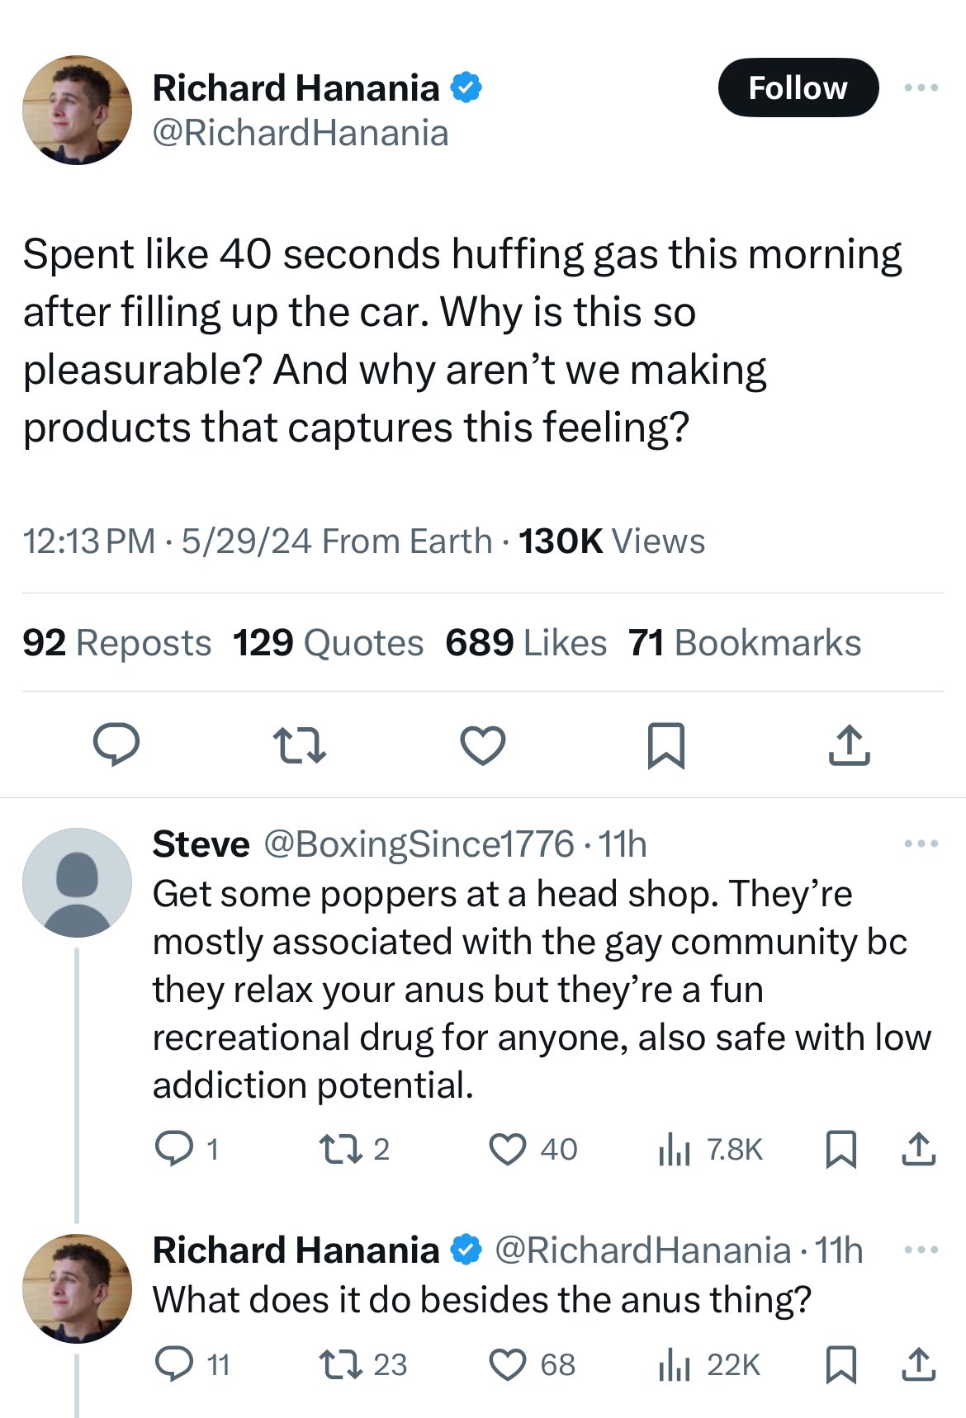Reply to Steve's comment
Viewport: 966px width, 1418px height.
[x=175, y=1148]
